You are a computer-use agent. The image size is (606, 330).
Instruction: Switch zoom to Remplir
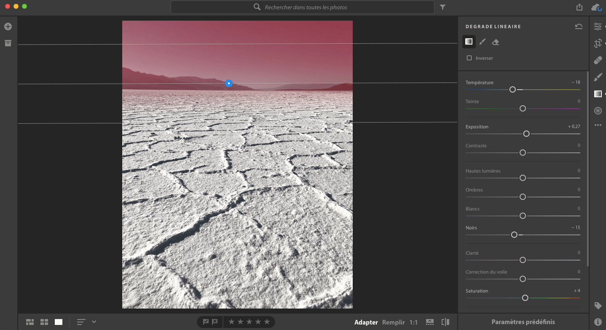(393, 322)
